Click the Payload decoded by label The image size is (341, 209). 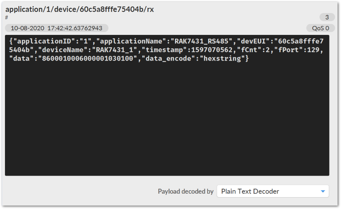(186, 191)
